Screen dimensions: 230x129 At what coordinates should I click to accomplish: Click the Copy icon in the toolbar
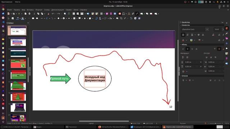38,14
